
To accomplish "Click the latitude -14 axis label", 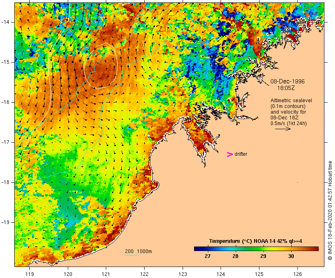I will pos(6,22).
